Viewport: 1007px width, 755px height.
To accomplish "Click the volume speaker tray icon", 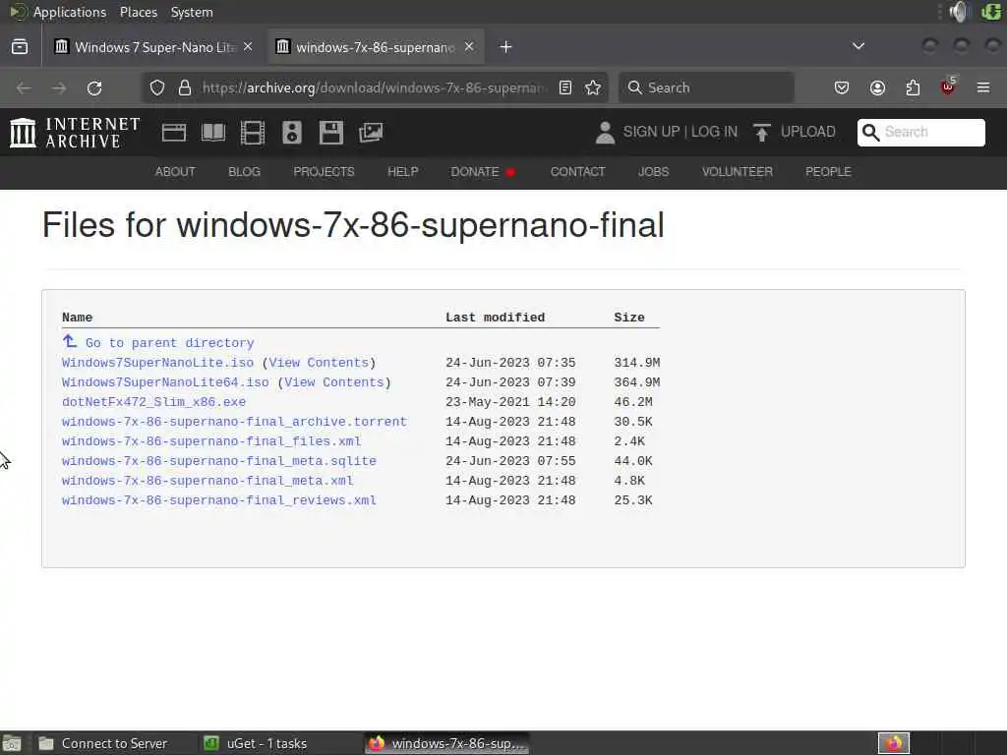I will point(959,12).
